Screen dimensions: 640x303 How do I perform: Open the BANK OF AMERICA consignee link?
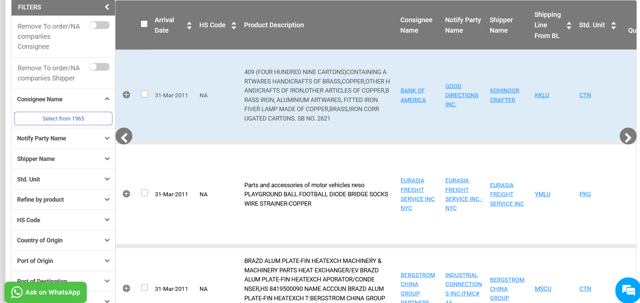413,95
